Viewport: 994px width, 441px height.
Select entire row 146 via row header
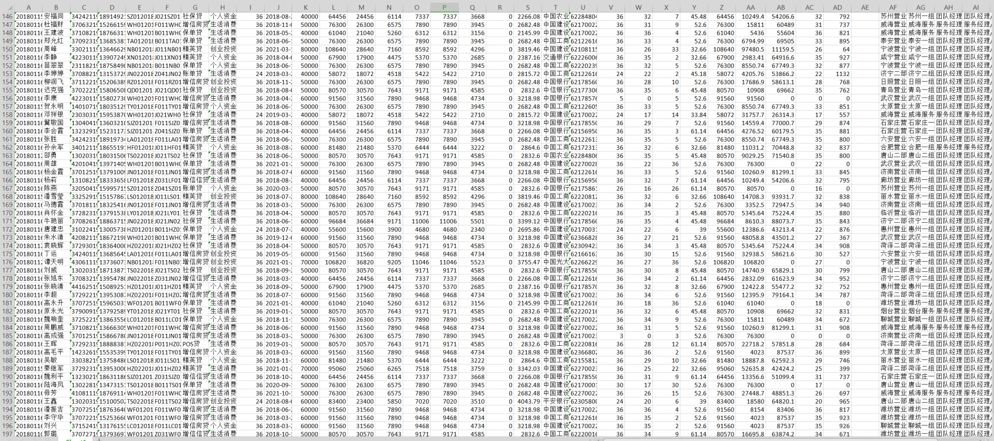(x=7, y=17)
